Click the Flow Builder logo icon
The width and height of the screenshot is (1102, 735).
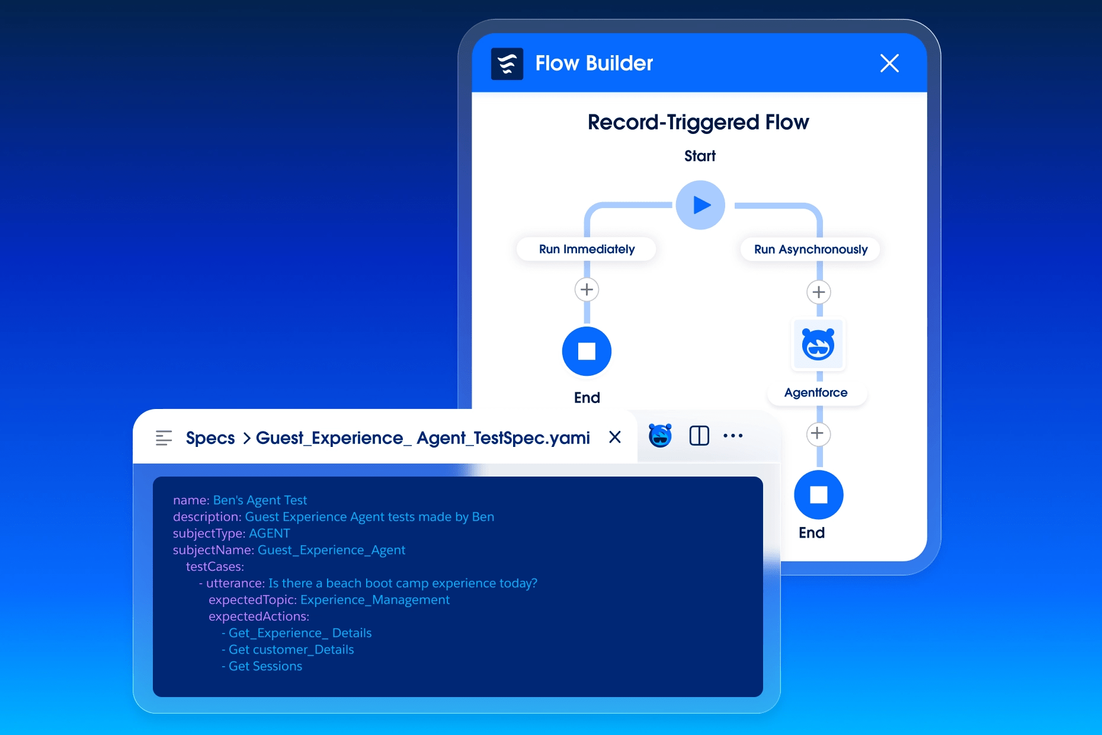pos(507,63)
